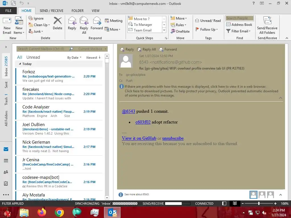The width and height of the screenshot is (291, 218).
Task: Click the ribbon Reply All button
Action: [84, 26]
